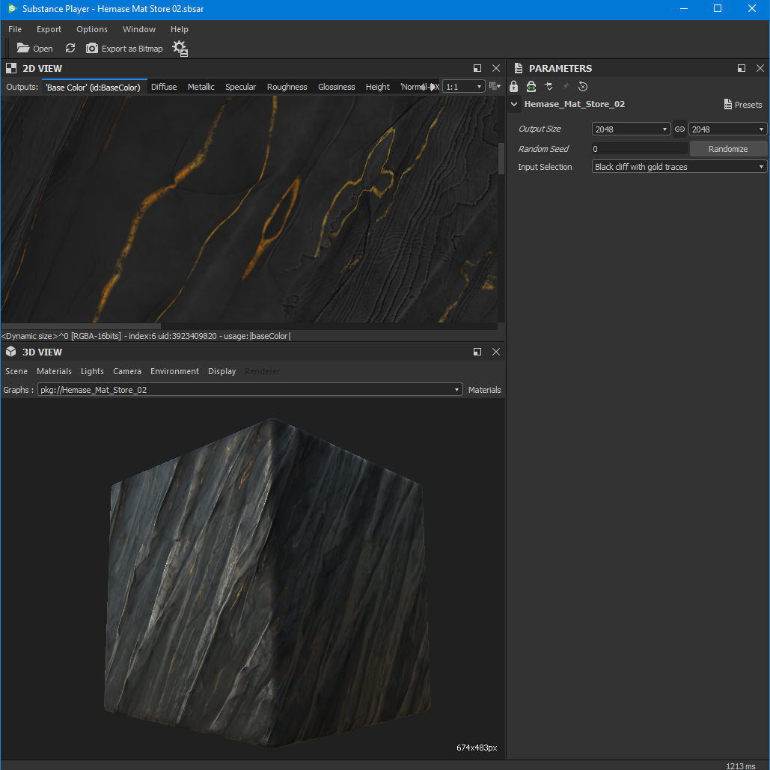The width and height of the screenshot is (770, 770).
Task: Click the PARAMETERS document panel icon
Action: coord(518,68)
